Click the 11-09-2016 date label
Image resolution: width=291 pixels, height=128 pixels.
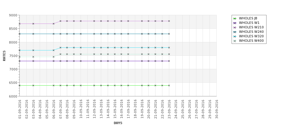[x=87, y=109]
